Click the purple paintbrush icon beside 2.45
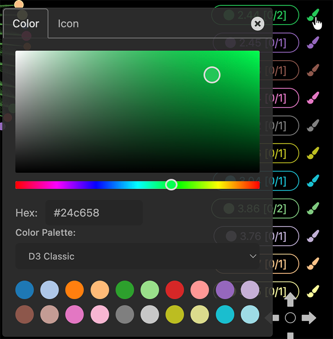Viewport: 333px width, 339px height. [x=313, y=43]
